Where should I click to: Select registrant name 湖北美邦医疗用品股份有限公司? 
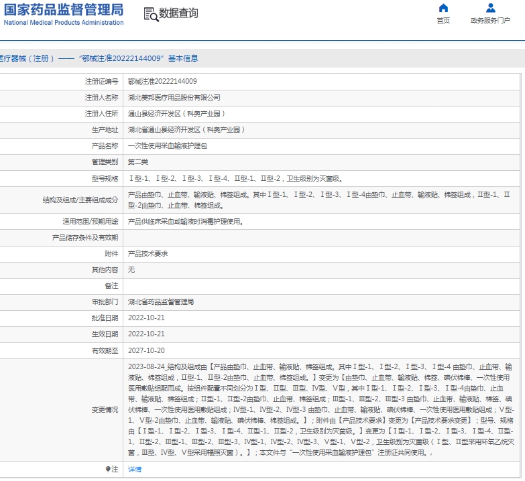(x=174, y=97)
